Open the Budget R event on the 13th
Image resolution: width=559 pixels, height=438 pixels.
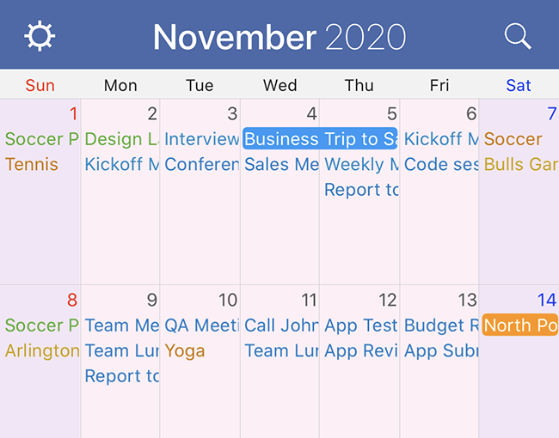(441, 325)
